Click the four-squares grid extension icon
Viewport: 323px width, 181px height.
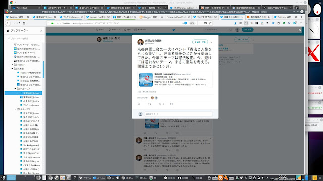pos(257,23)
